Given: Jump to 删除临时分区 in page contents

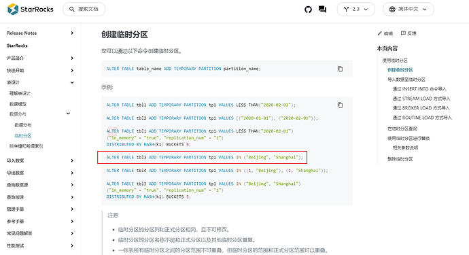Looking at the screenshot, I should coord(400,159).
